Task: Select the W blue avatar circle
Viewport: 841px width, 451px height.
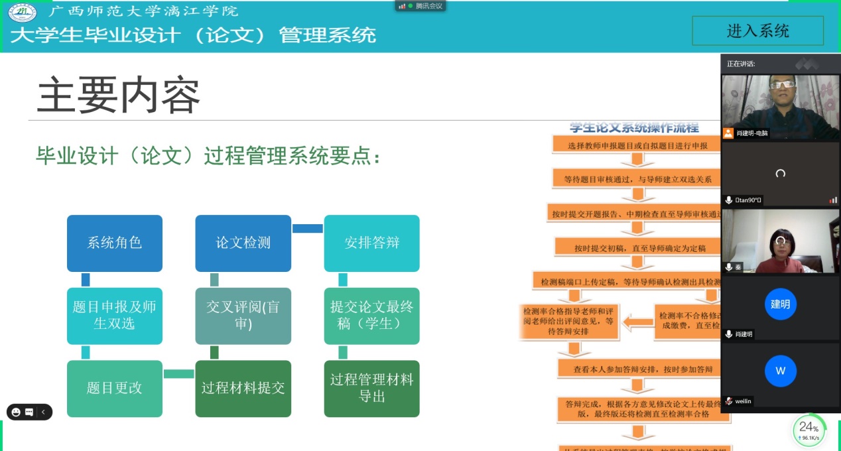Action: pos(780,371)
